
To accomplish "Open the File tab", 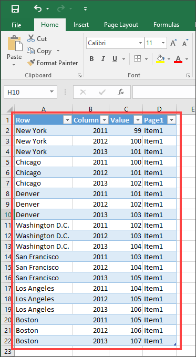I will (x=16, y=25).
